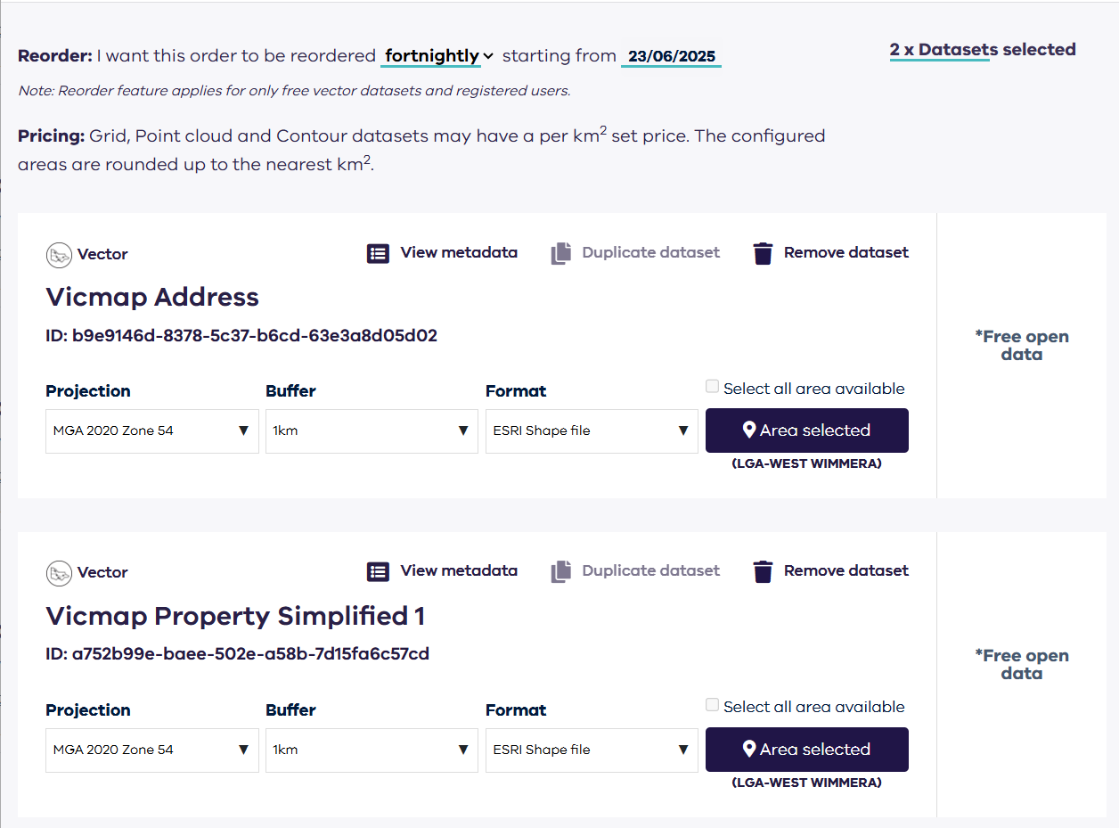
Task: Open Format dropdown for Vicmap Property Simplified 1
Action: tap(592, 750)
